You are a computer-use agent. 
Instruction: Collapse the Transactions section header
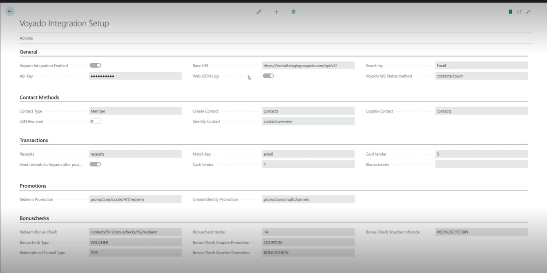coord(34,141)
